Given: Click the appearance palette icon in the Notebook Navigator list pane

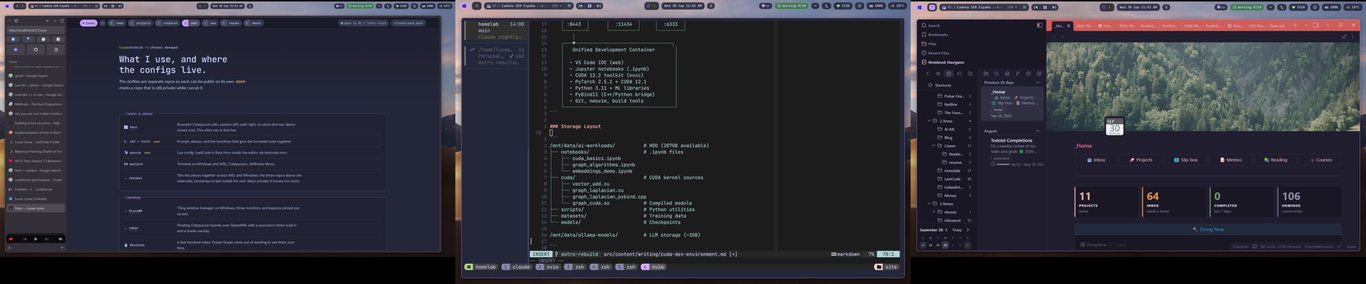Looking at the screenshot, I should tap(1028, 74).
